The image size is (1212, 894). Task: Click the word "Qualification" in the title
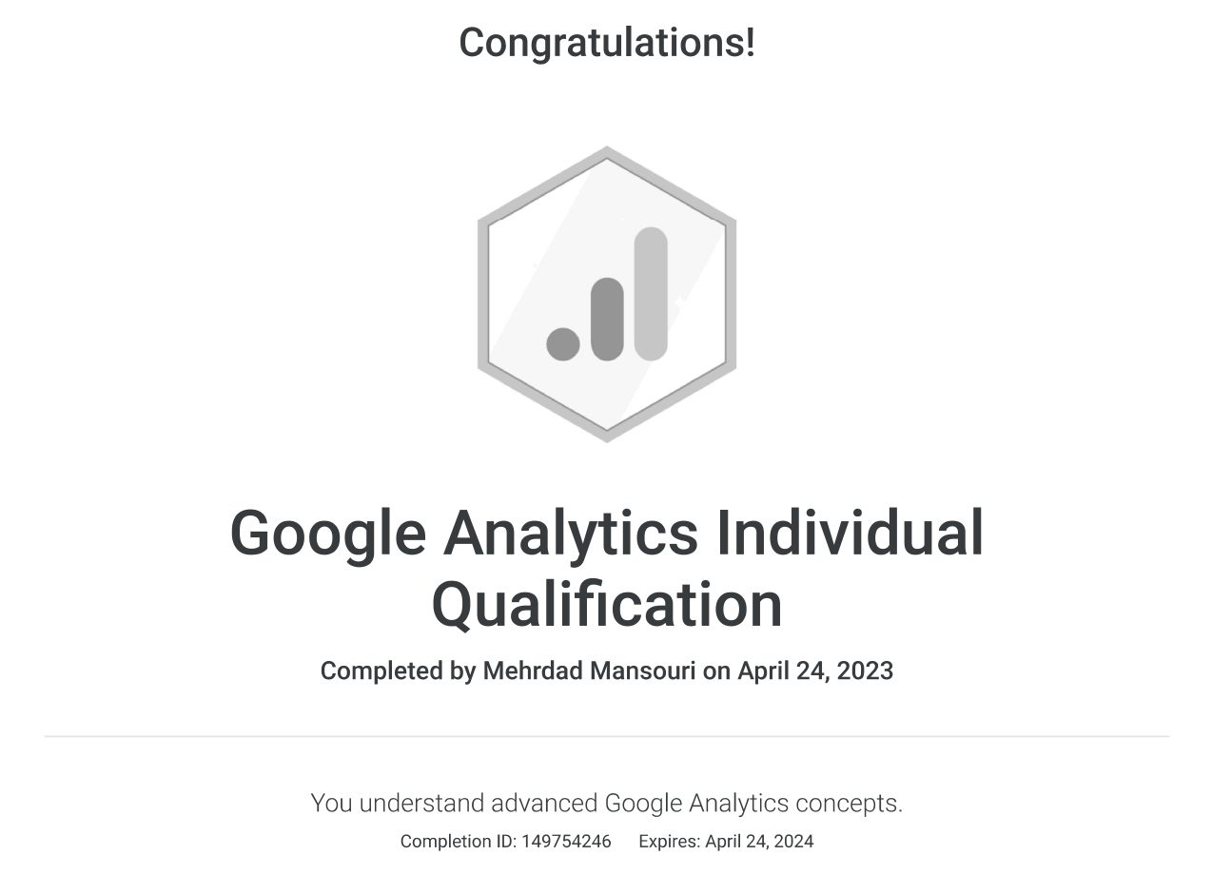pyautogui.click(x=607, y=605)
